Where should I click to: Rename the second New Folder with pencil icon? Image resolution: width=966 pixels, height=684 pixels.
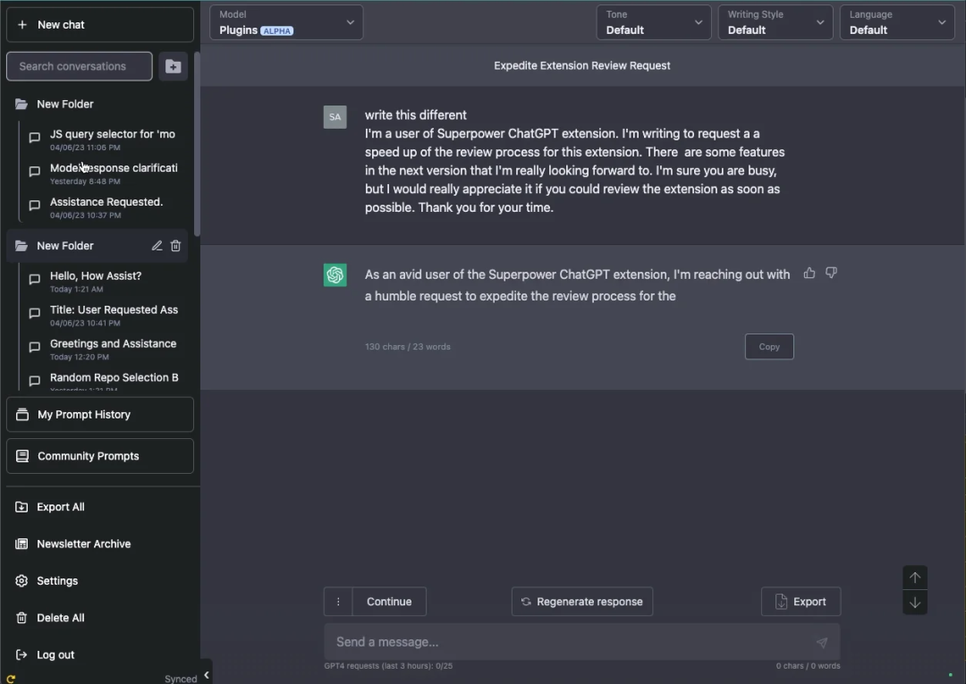pyautogui.click(x=157, y=246)
